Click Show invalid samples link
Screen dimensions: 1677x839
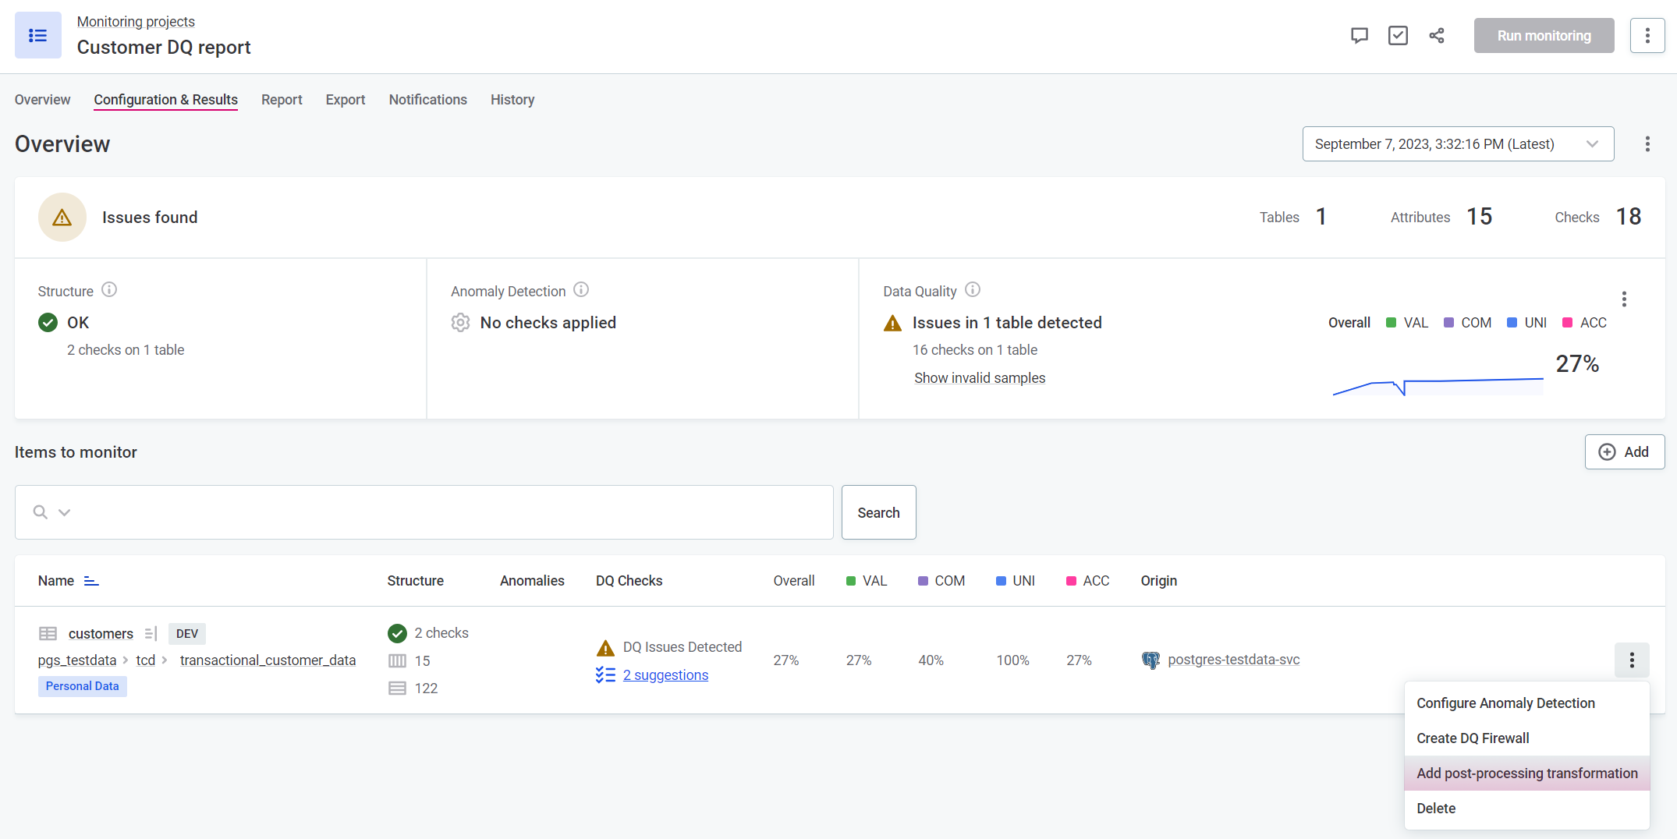pyautogui.click(x=980, y=377)
